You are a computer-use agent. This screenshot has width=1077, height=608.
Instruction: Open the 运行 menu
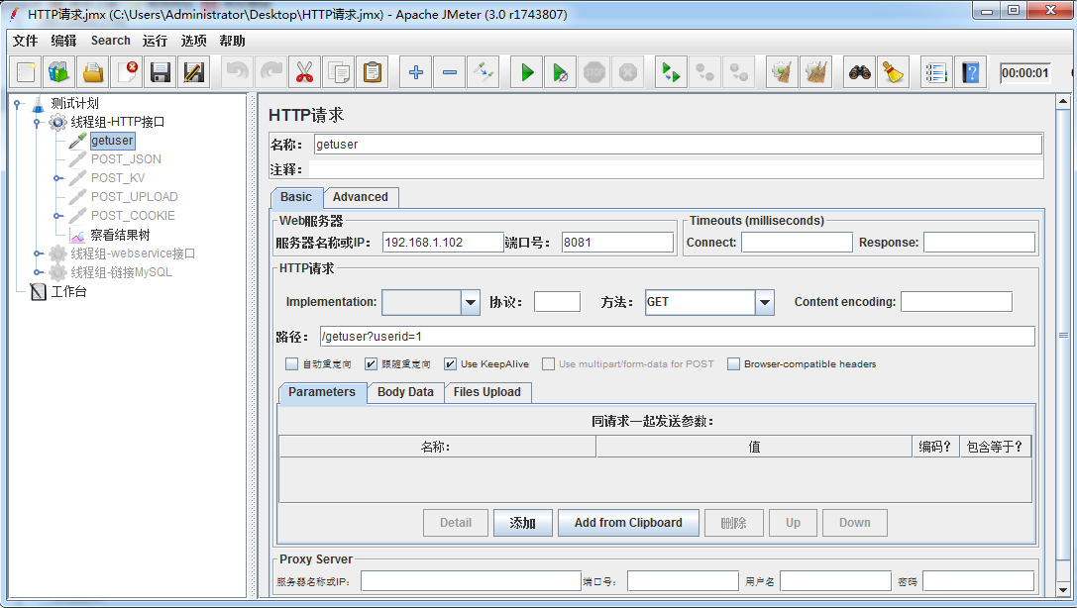156,41
